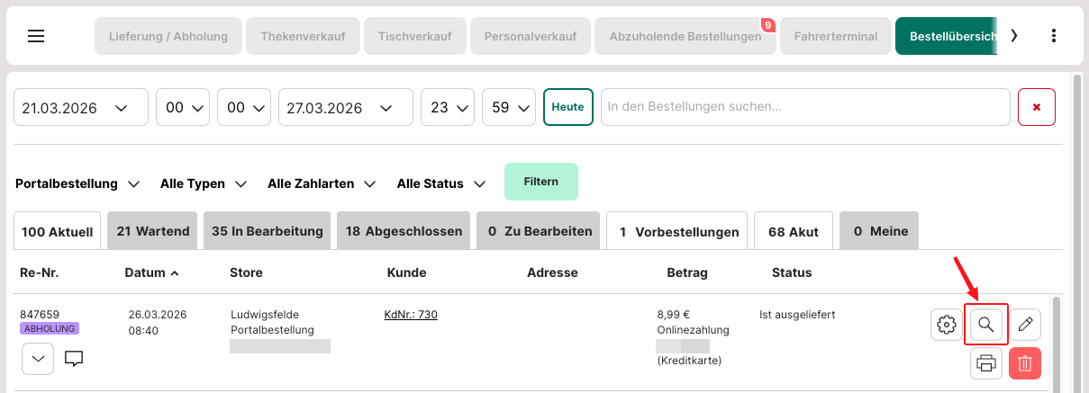Print order 847659 receipt
1089x393 pixels.
tap(986, 363)
